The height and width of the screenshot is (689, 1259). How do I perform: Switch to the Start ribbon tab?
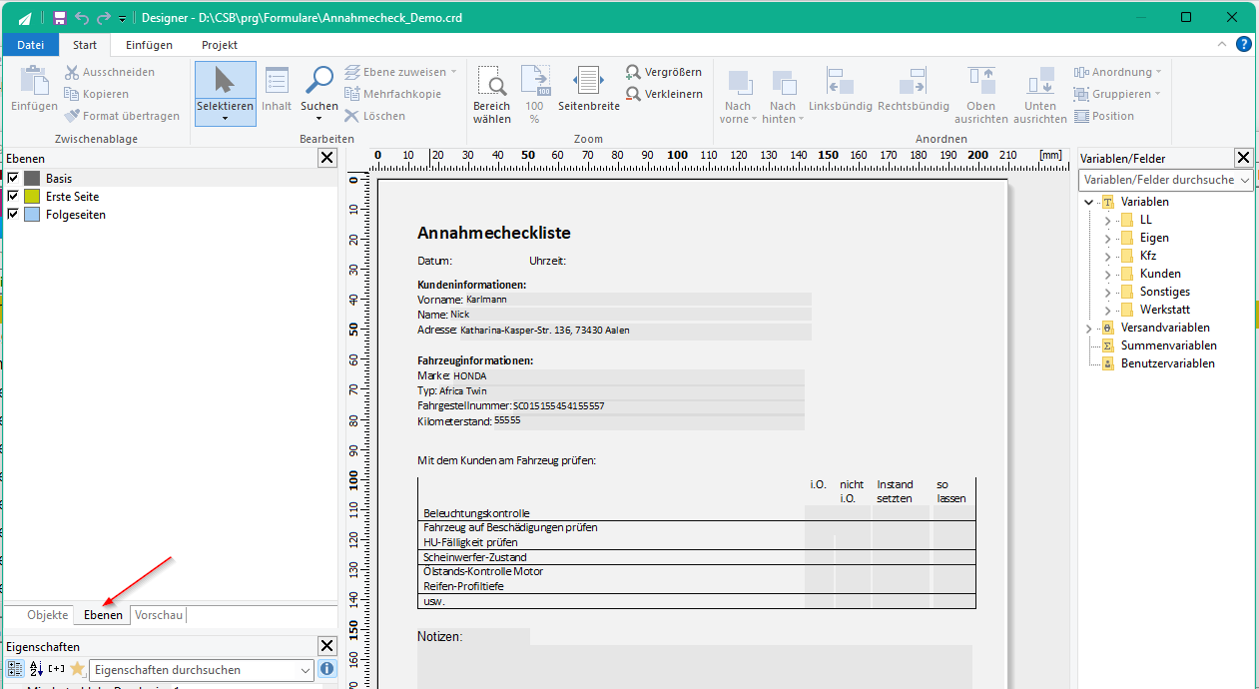(85, 45)
